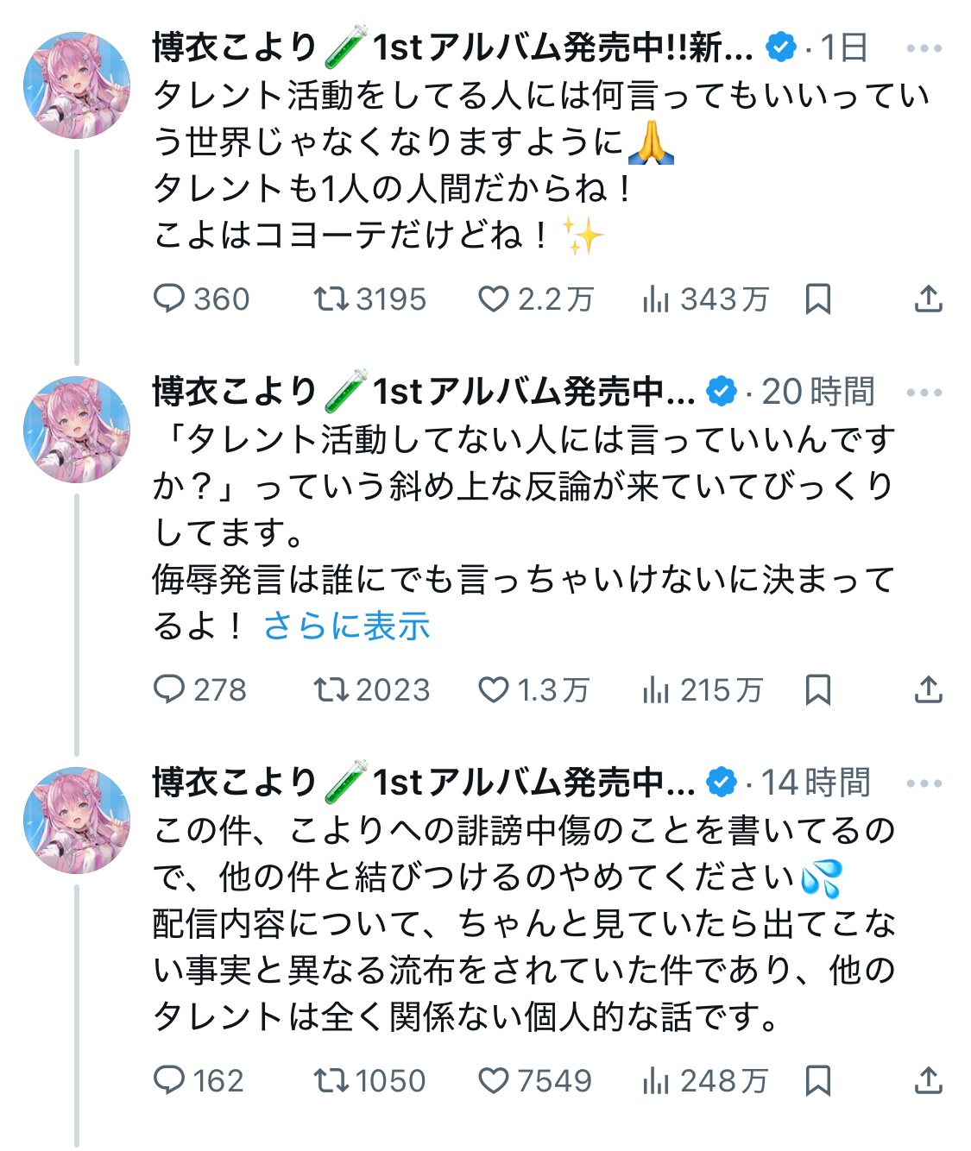971x1151 pixels.
Task: Share the tweet with 215万 views
Action: click(x=928, y=689)
